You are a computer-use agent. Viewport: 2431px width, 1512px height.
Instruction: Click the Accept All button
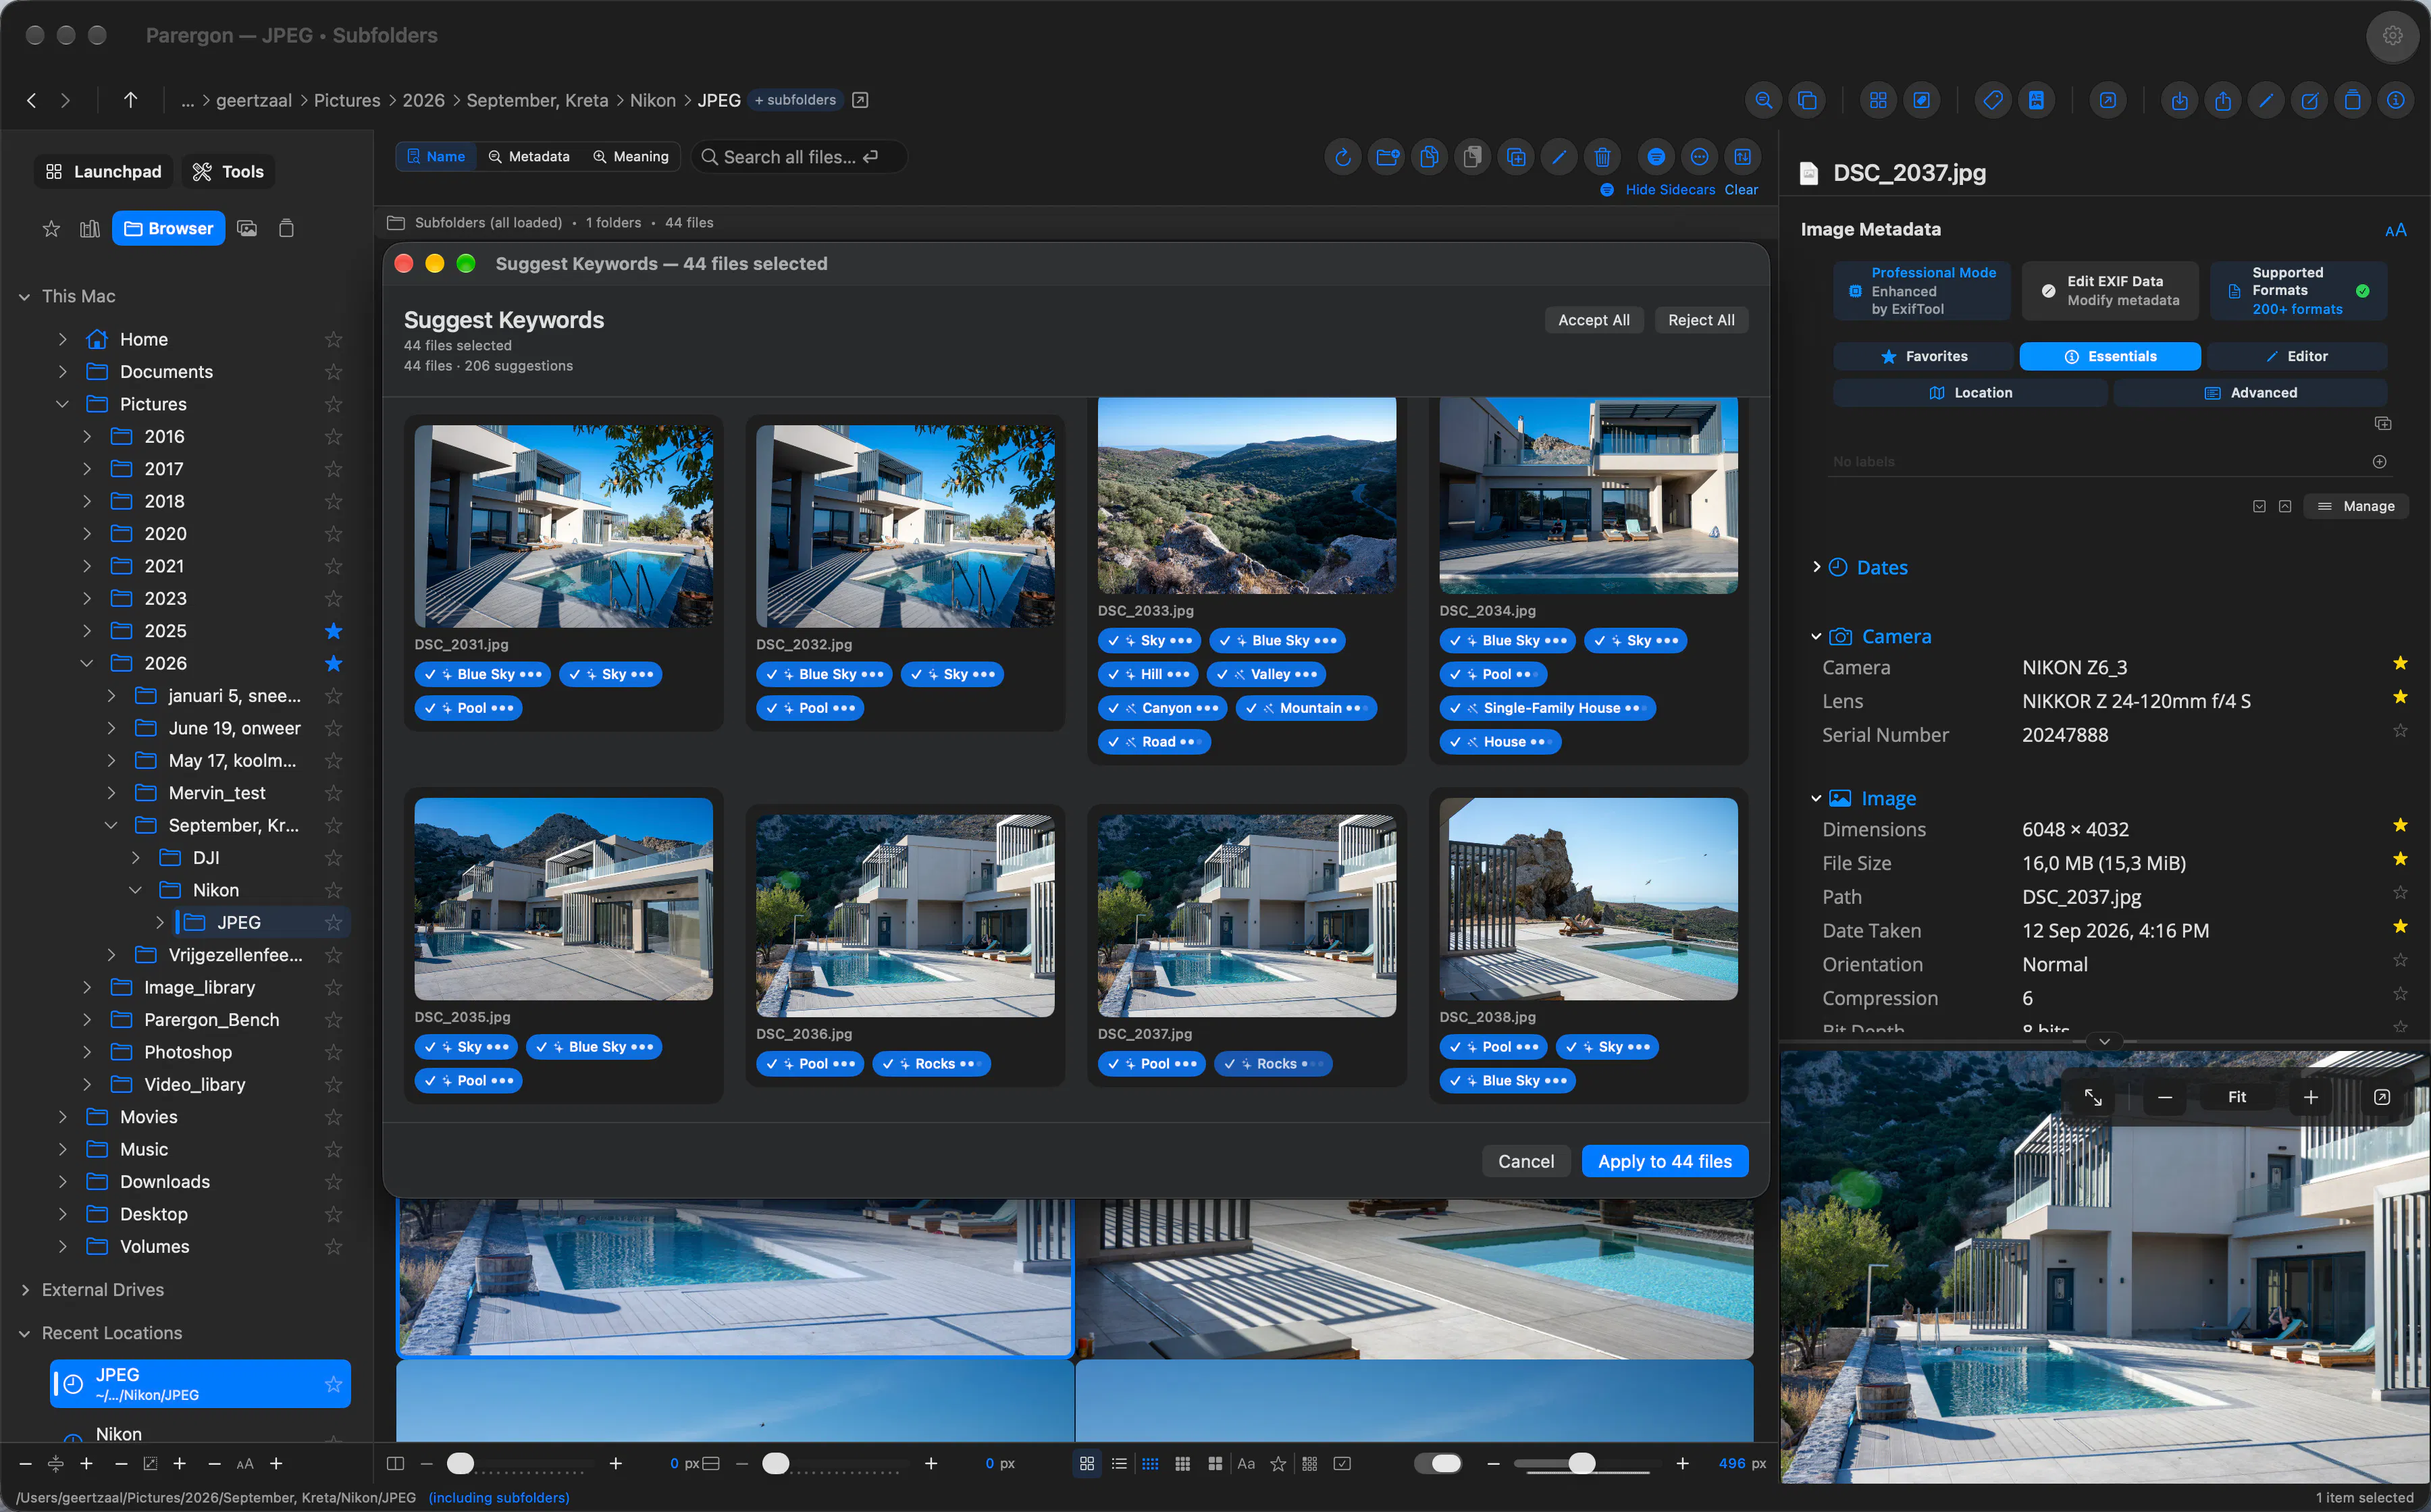(x=1594, y=320)
